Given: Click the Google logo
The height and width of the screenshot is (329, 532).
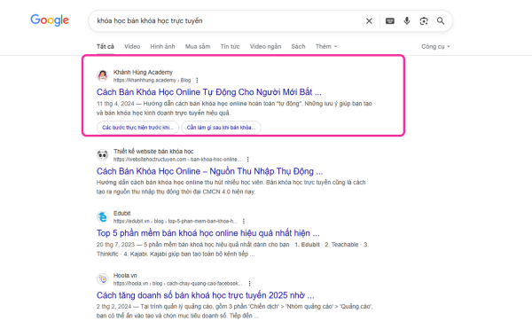Looking at the screenshot, I should tap(50, 20).
